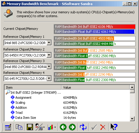Click the Item column header
The height and width of the screenshot is (133, 139).
point(33,87)
